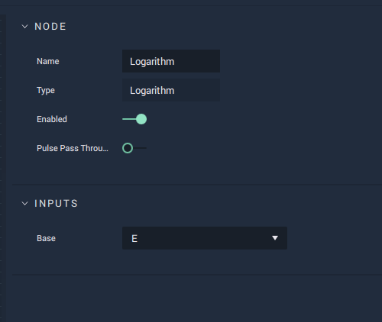Click the dark track line of the Pulse Pass toggle
This screenshot has width=382, height=322.
click(140, 148)
